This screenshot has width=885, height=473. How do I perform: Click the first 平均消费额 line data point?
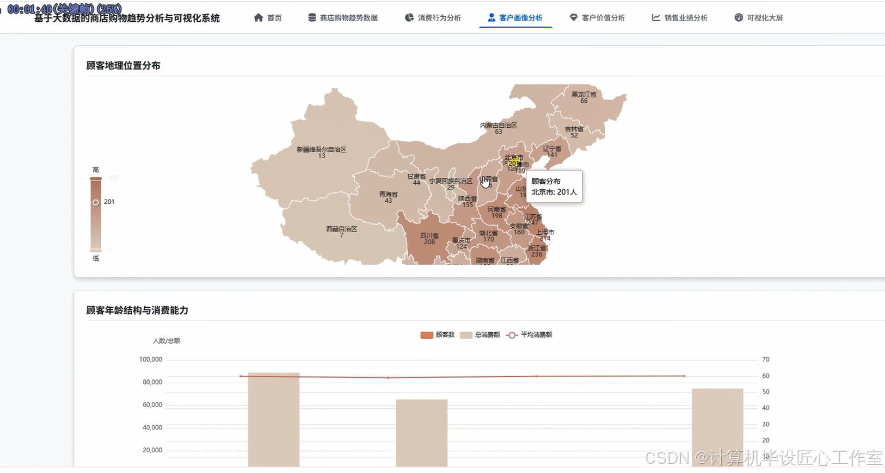tap(241, 376)
